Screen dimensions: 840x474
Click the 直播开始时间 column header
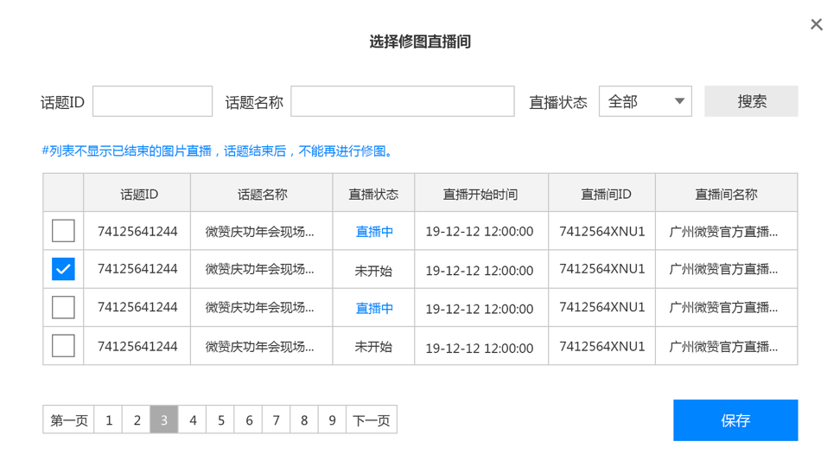[x=480, y=194]
